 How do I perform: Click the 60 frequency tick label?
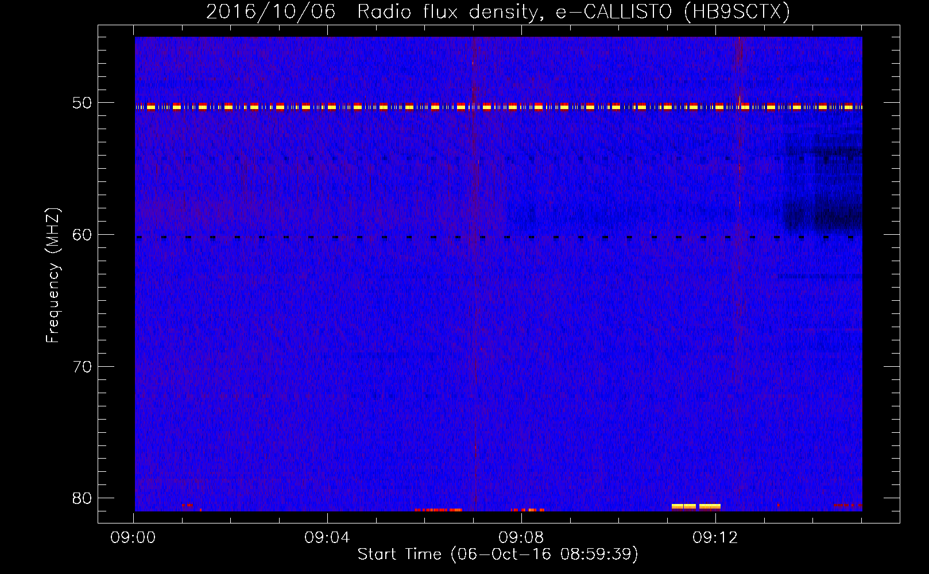[82, 235]
